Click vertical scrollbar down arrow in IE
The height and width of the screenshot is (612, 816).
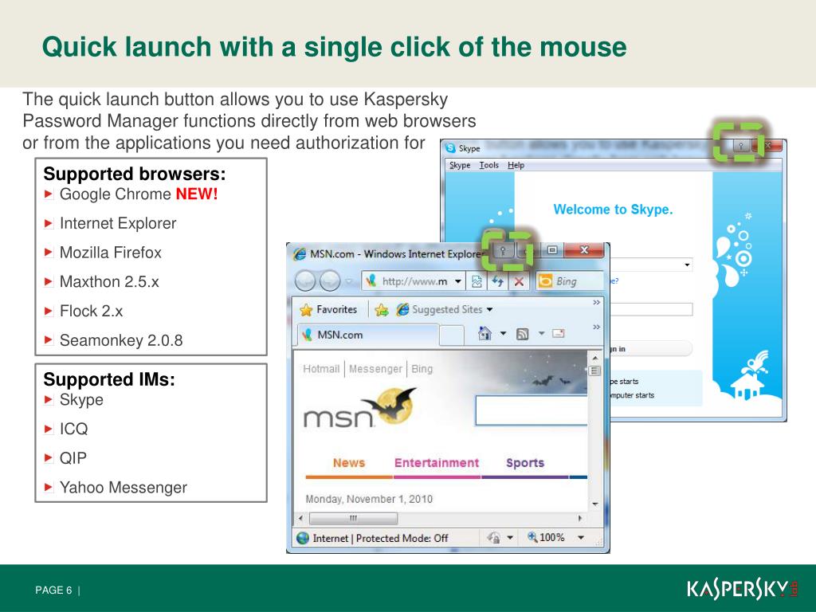594,504
